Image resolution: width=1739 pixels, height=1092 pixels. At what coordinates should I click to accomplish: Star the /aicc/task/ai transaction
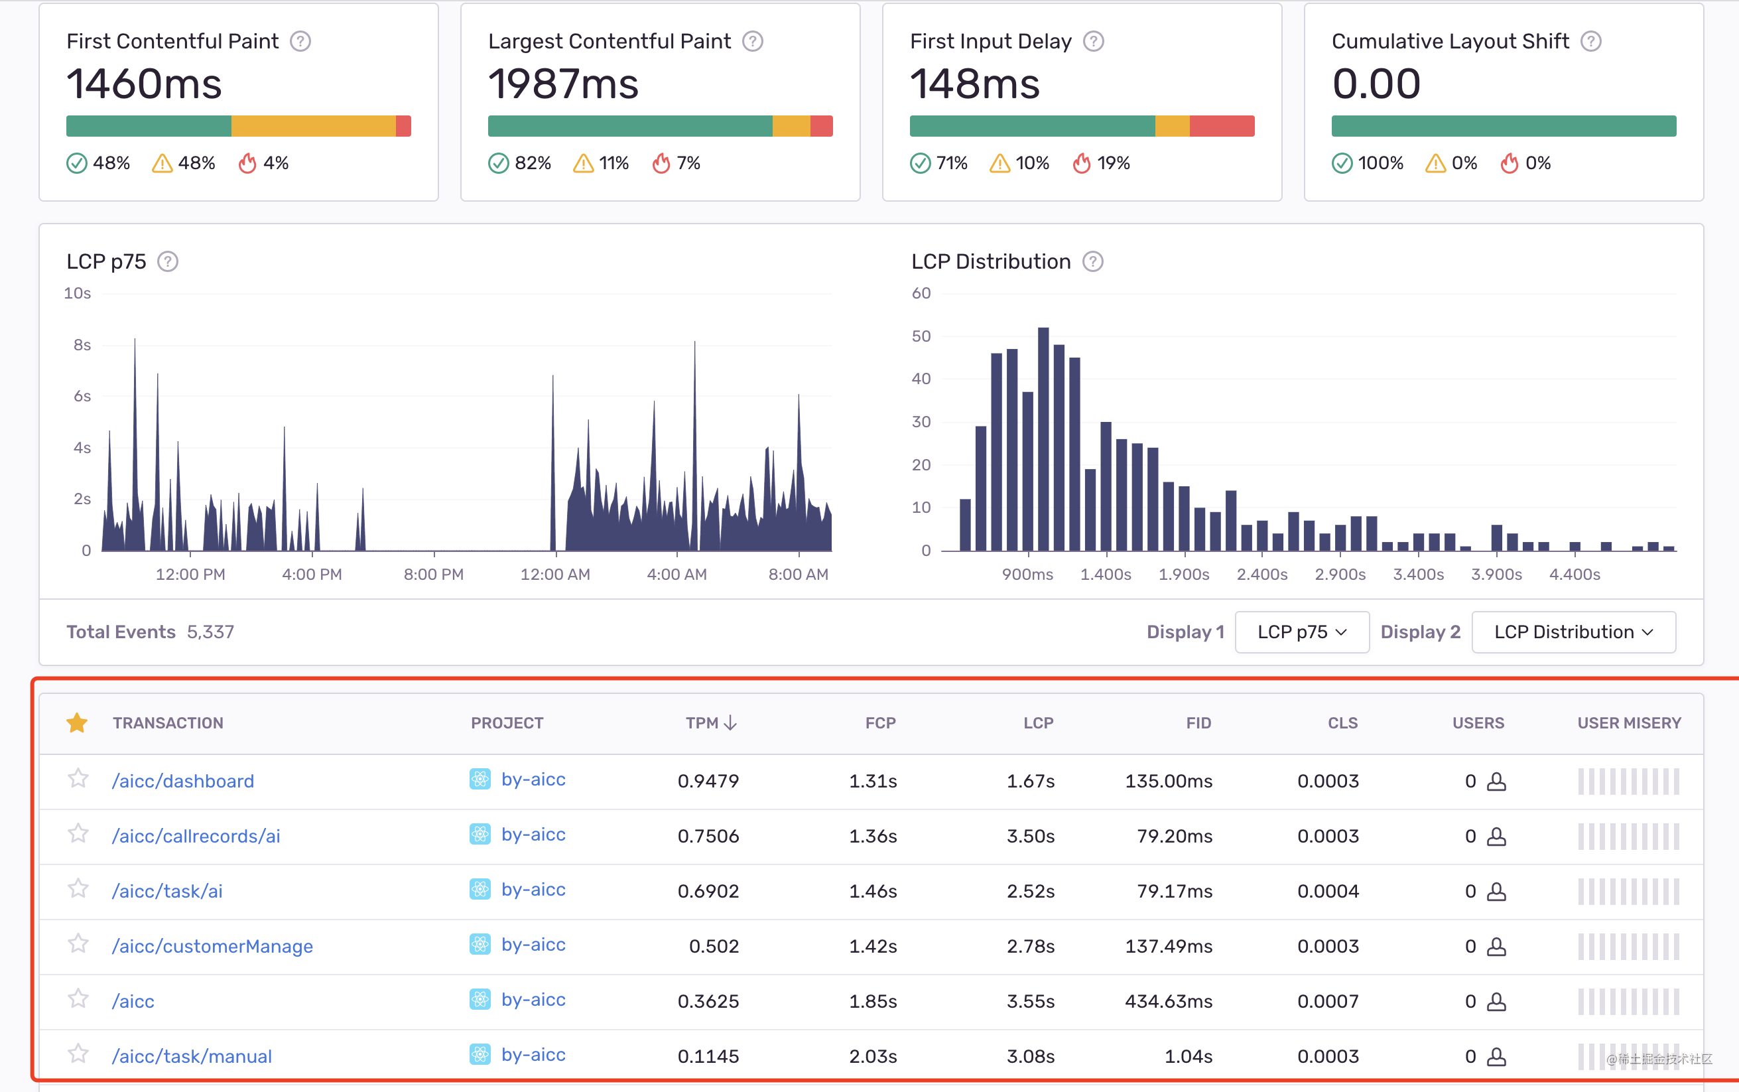(78, 888)
